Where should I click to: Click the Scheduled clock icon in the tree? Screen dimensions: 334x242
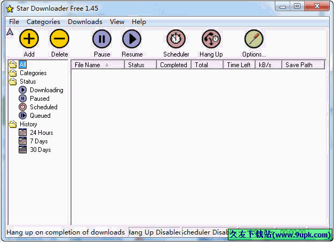pyautogui.click(x=22, y=107)
